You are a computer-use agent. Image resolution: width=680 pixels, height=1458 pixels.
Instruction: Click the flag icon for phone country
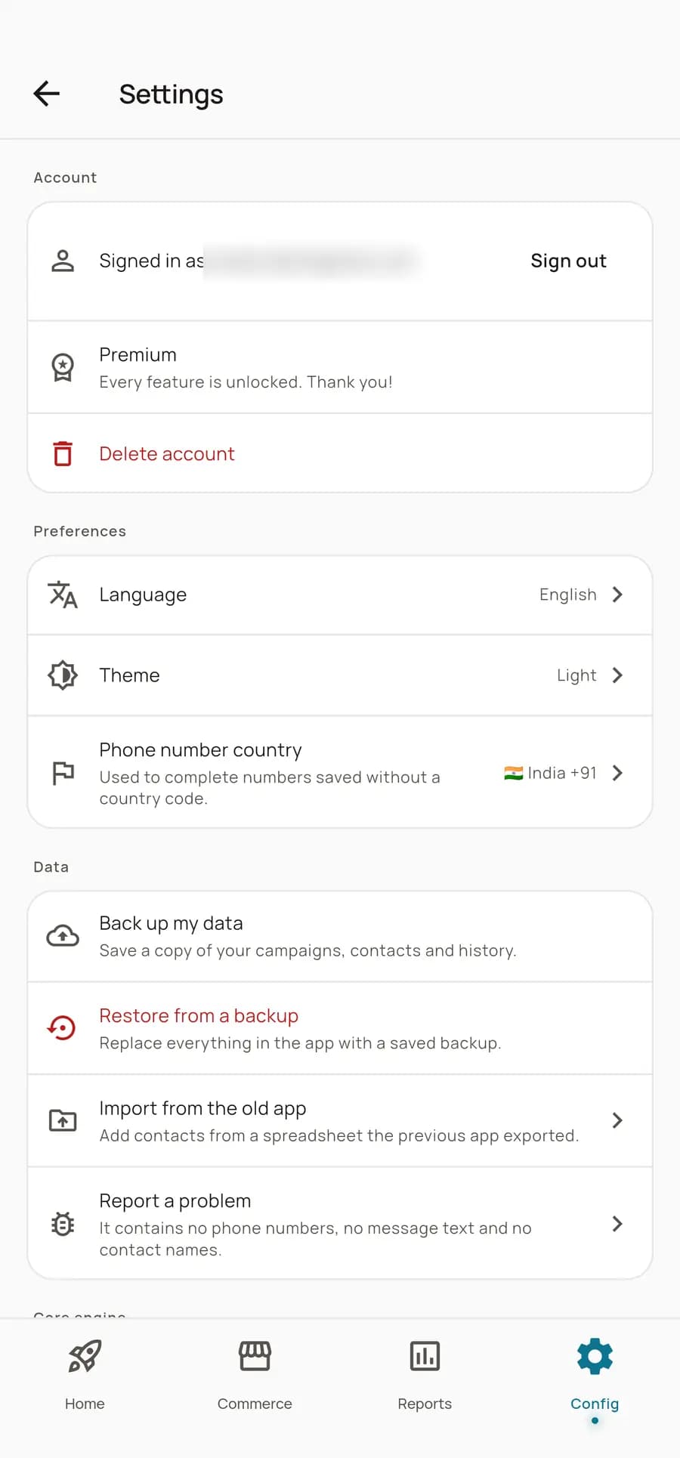point(63,773)
